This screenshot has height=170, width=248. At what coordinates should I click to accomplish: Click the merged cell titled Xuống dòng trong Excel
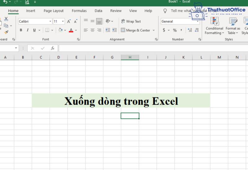pyautogui.click(x=121, y=101)
